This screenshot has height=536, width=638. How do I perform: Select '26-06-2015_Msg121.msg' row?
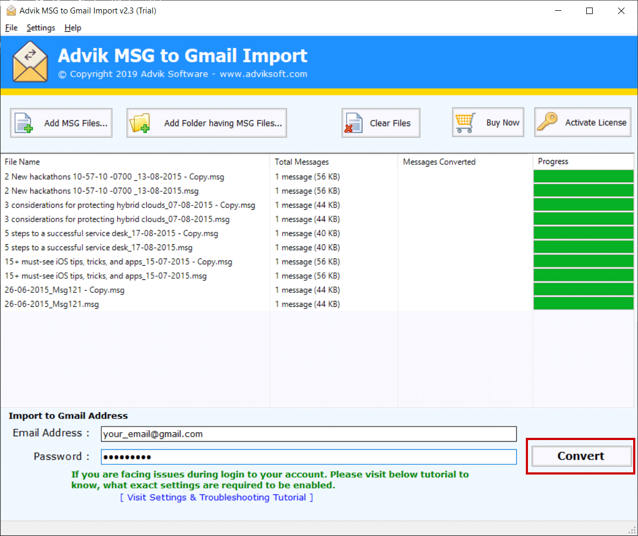52,304
